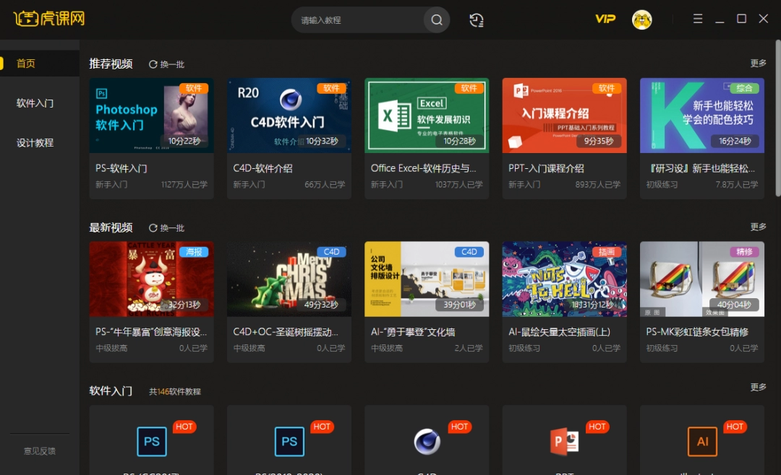
Task: Open the R20 C4D软件入门 thumbnail
Action: pos(289,116)
